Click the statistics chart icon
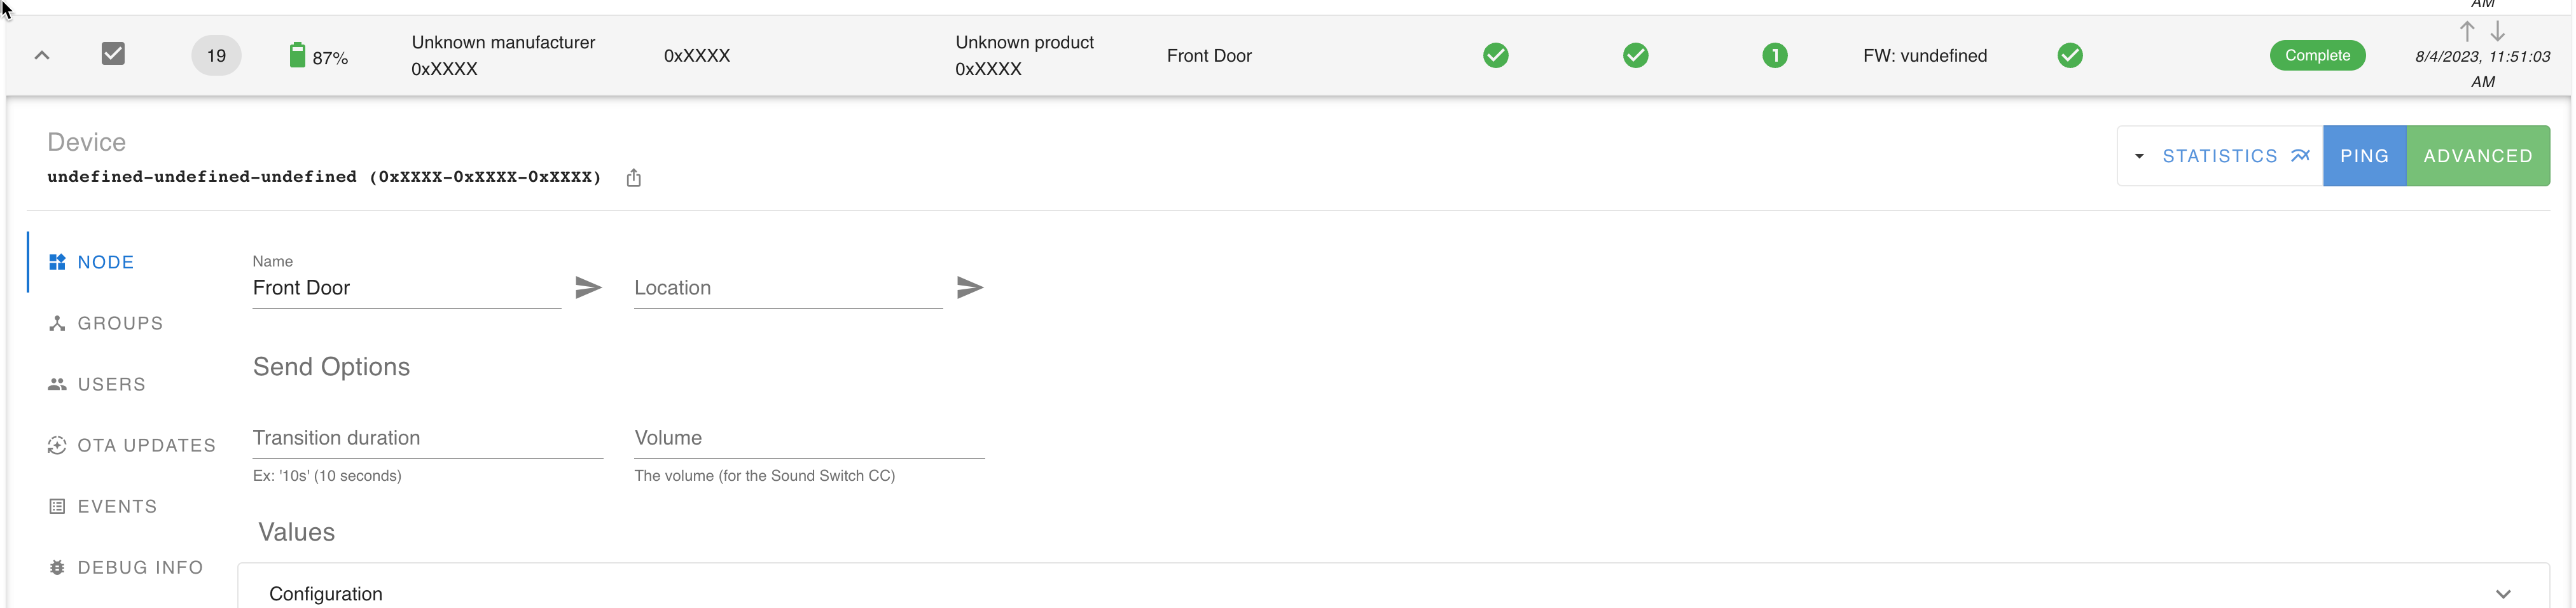 2300,156
